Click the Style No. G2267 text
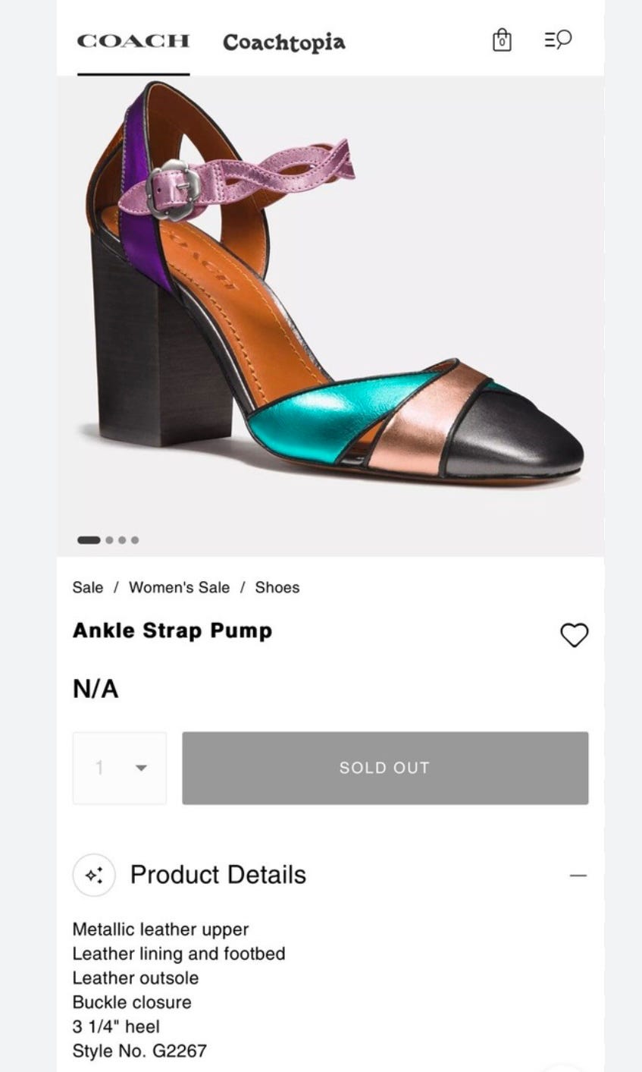The height and width of the screenshot is (1072, 642). click(139, 1051)
